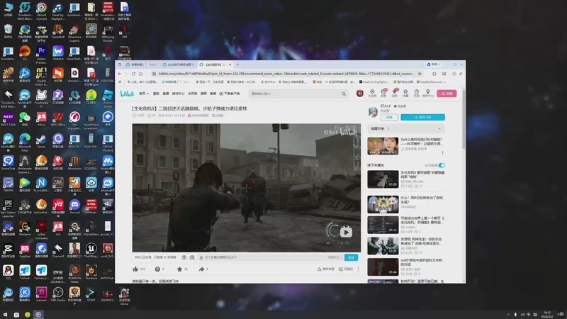This screenshot has height=319, width=567.
Task: Open Roblox Studio shortcut
Action: [108, 99]
